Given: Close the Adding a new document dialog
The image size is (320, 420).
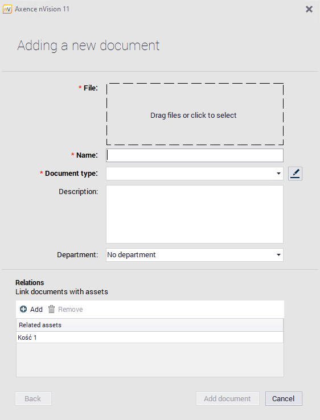Looking at the screenshot, I should coord(309,9).
